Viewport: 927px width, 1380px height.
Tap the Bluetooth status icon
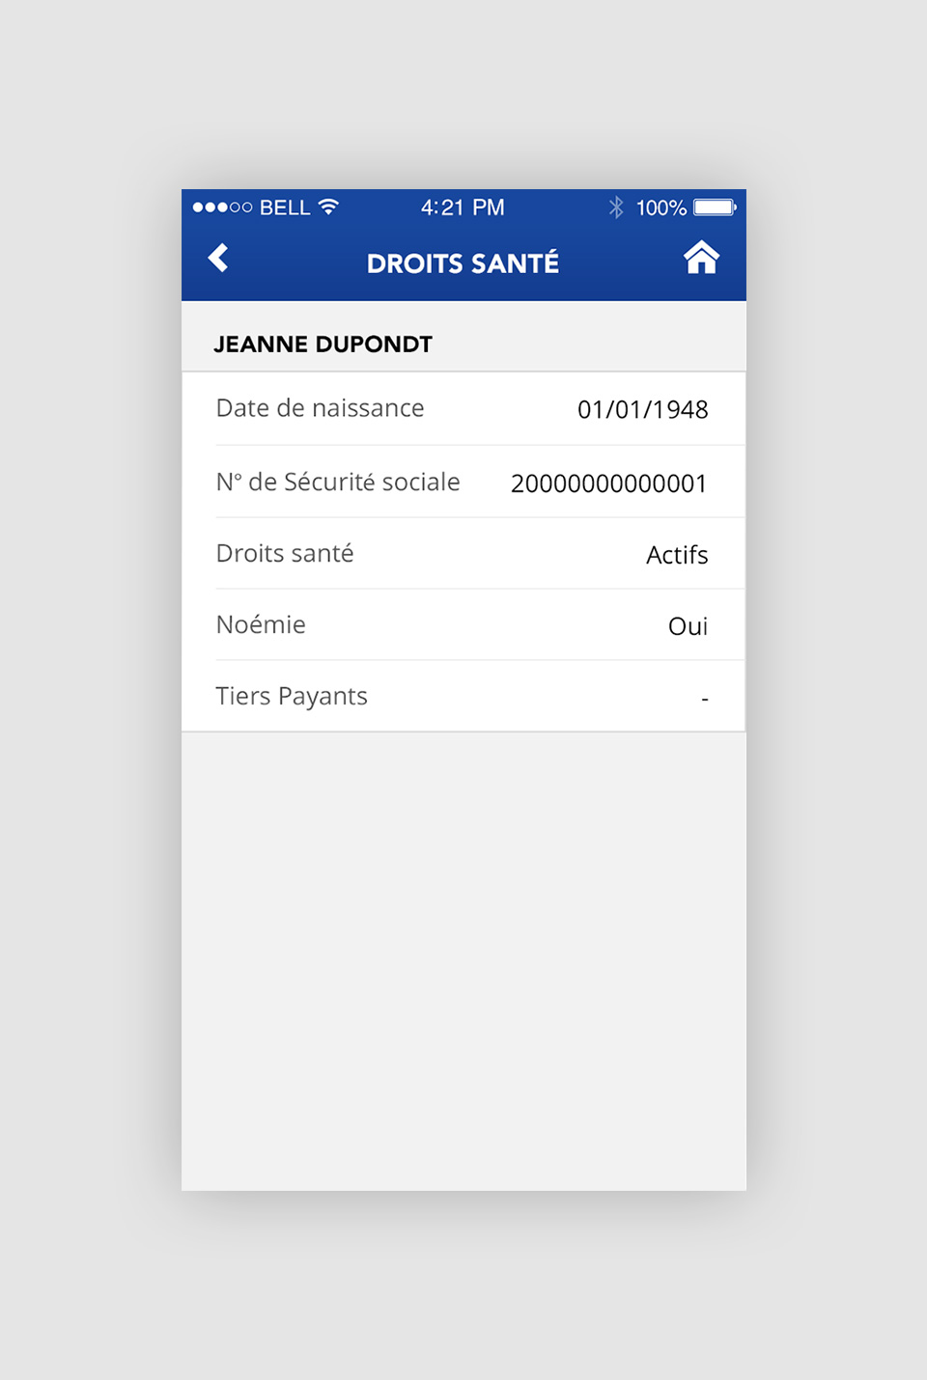point(616,207)
